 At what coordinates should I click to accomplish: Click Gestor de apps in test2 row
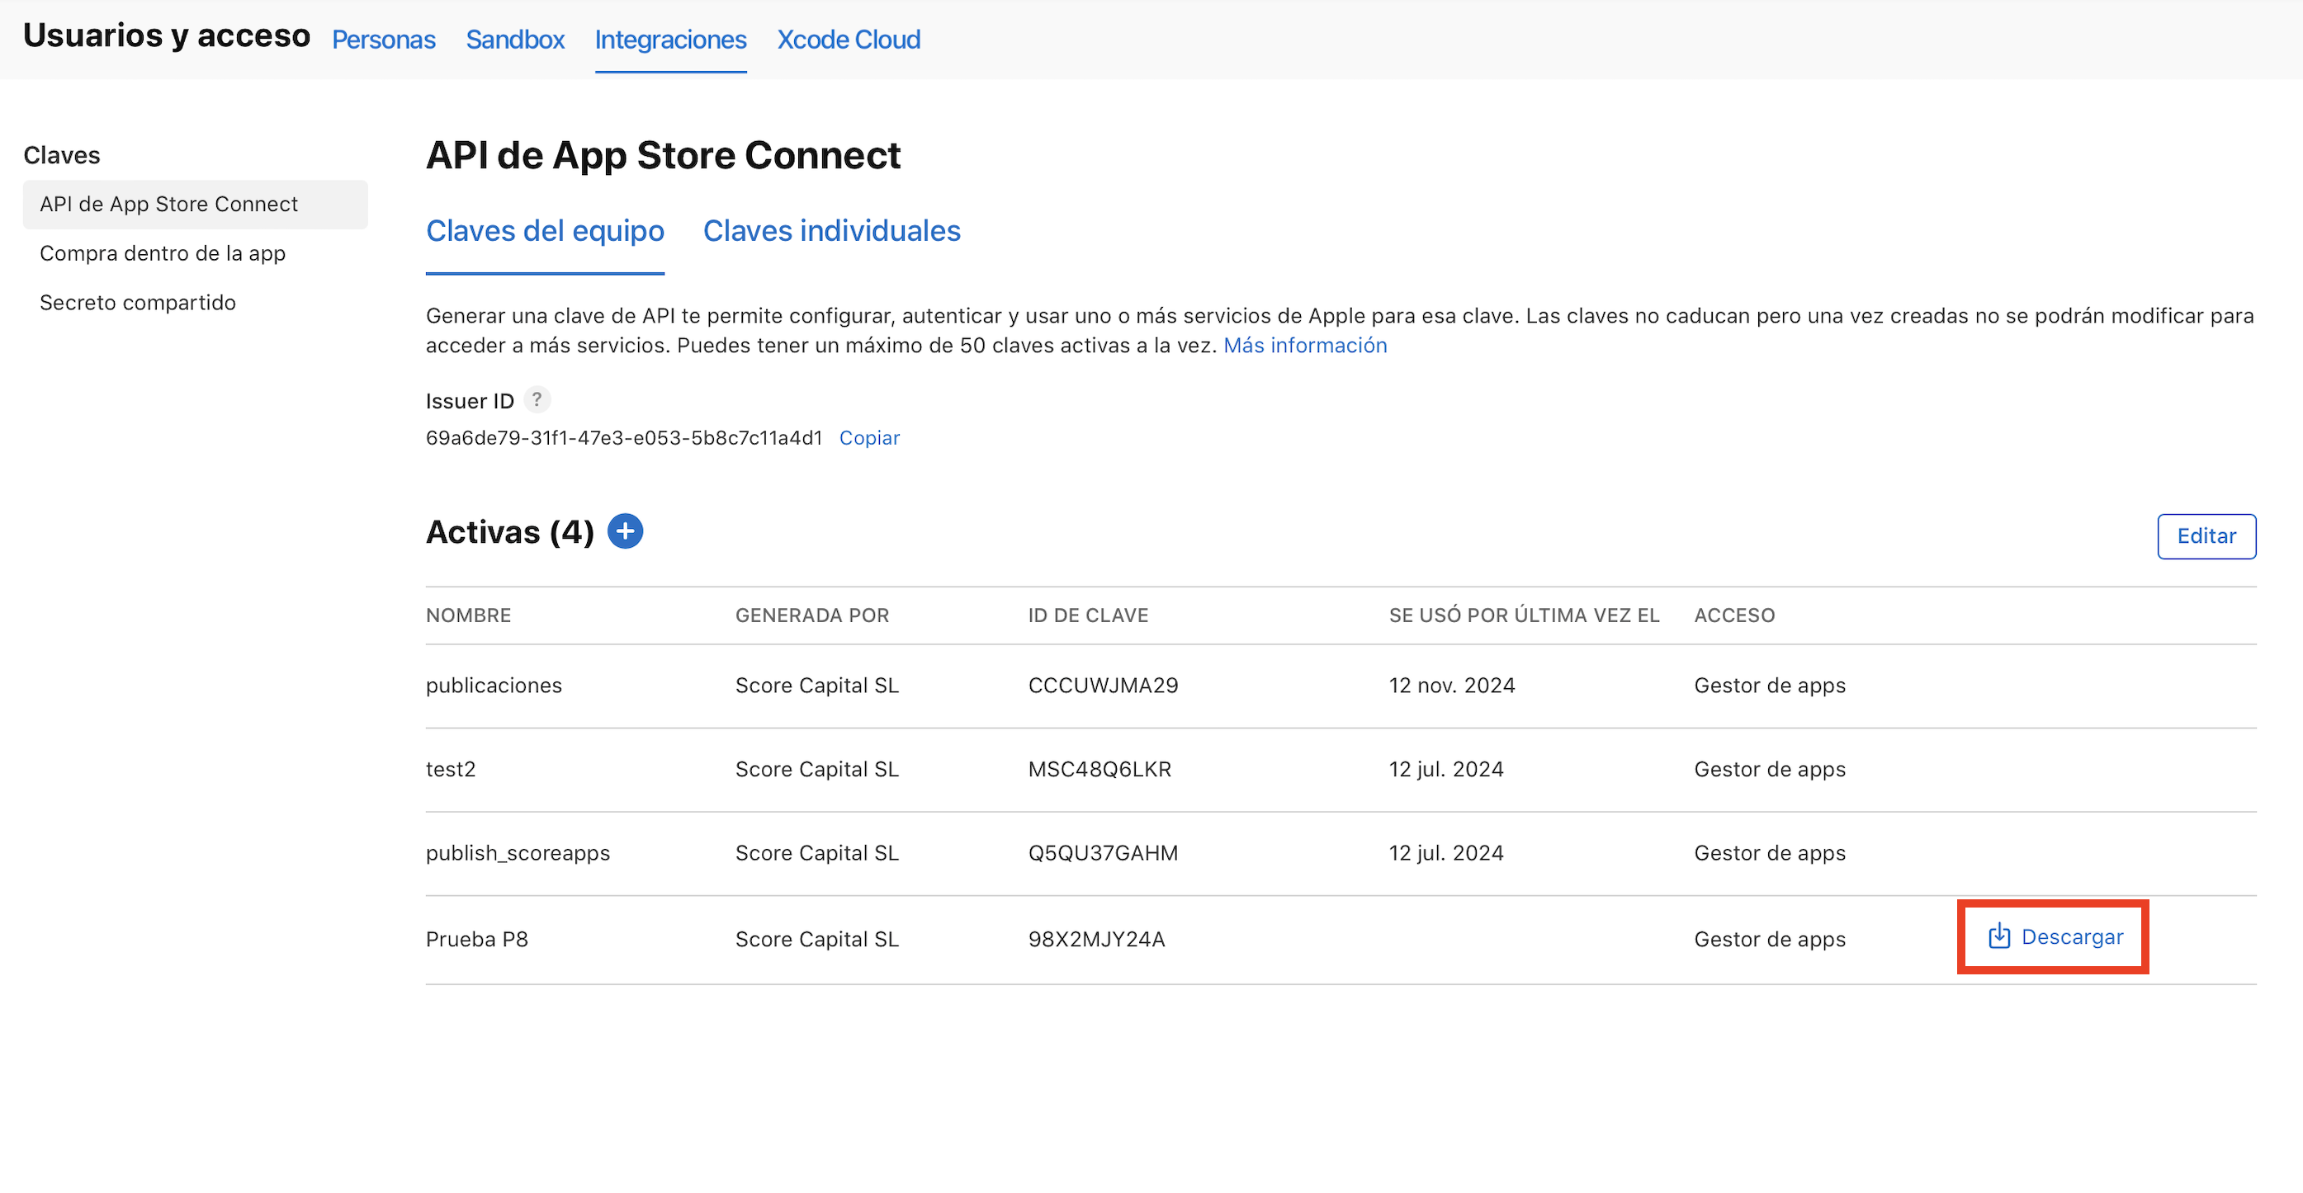[1769, 770]
